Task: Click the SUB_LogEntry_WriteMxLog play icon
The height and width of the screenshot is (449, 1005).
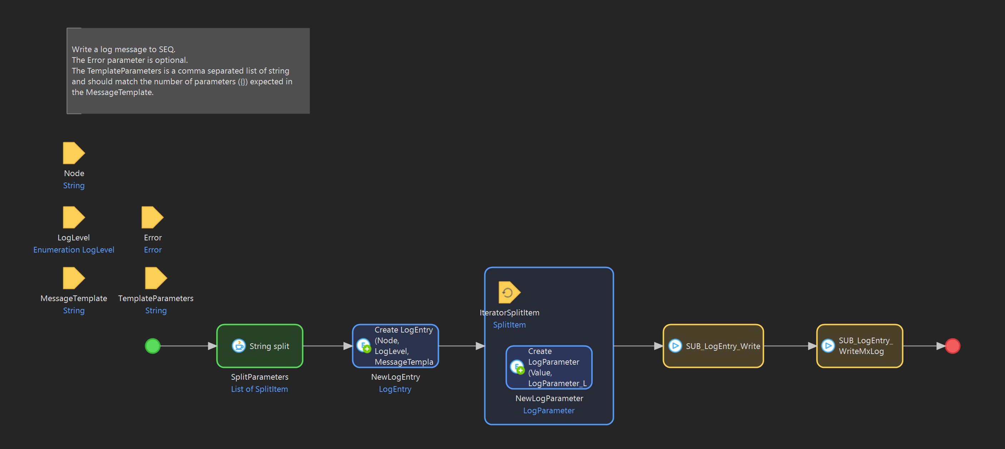Action: coord(829,346)
